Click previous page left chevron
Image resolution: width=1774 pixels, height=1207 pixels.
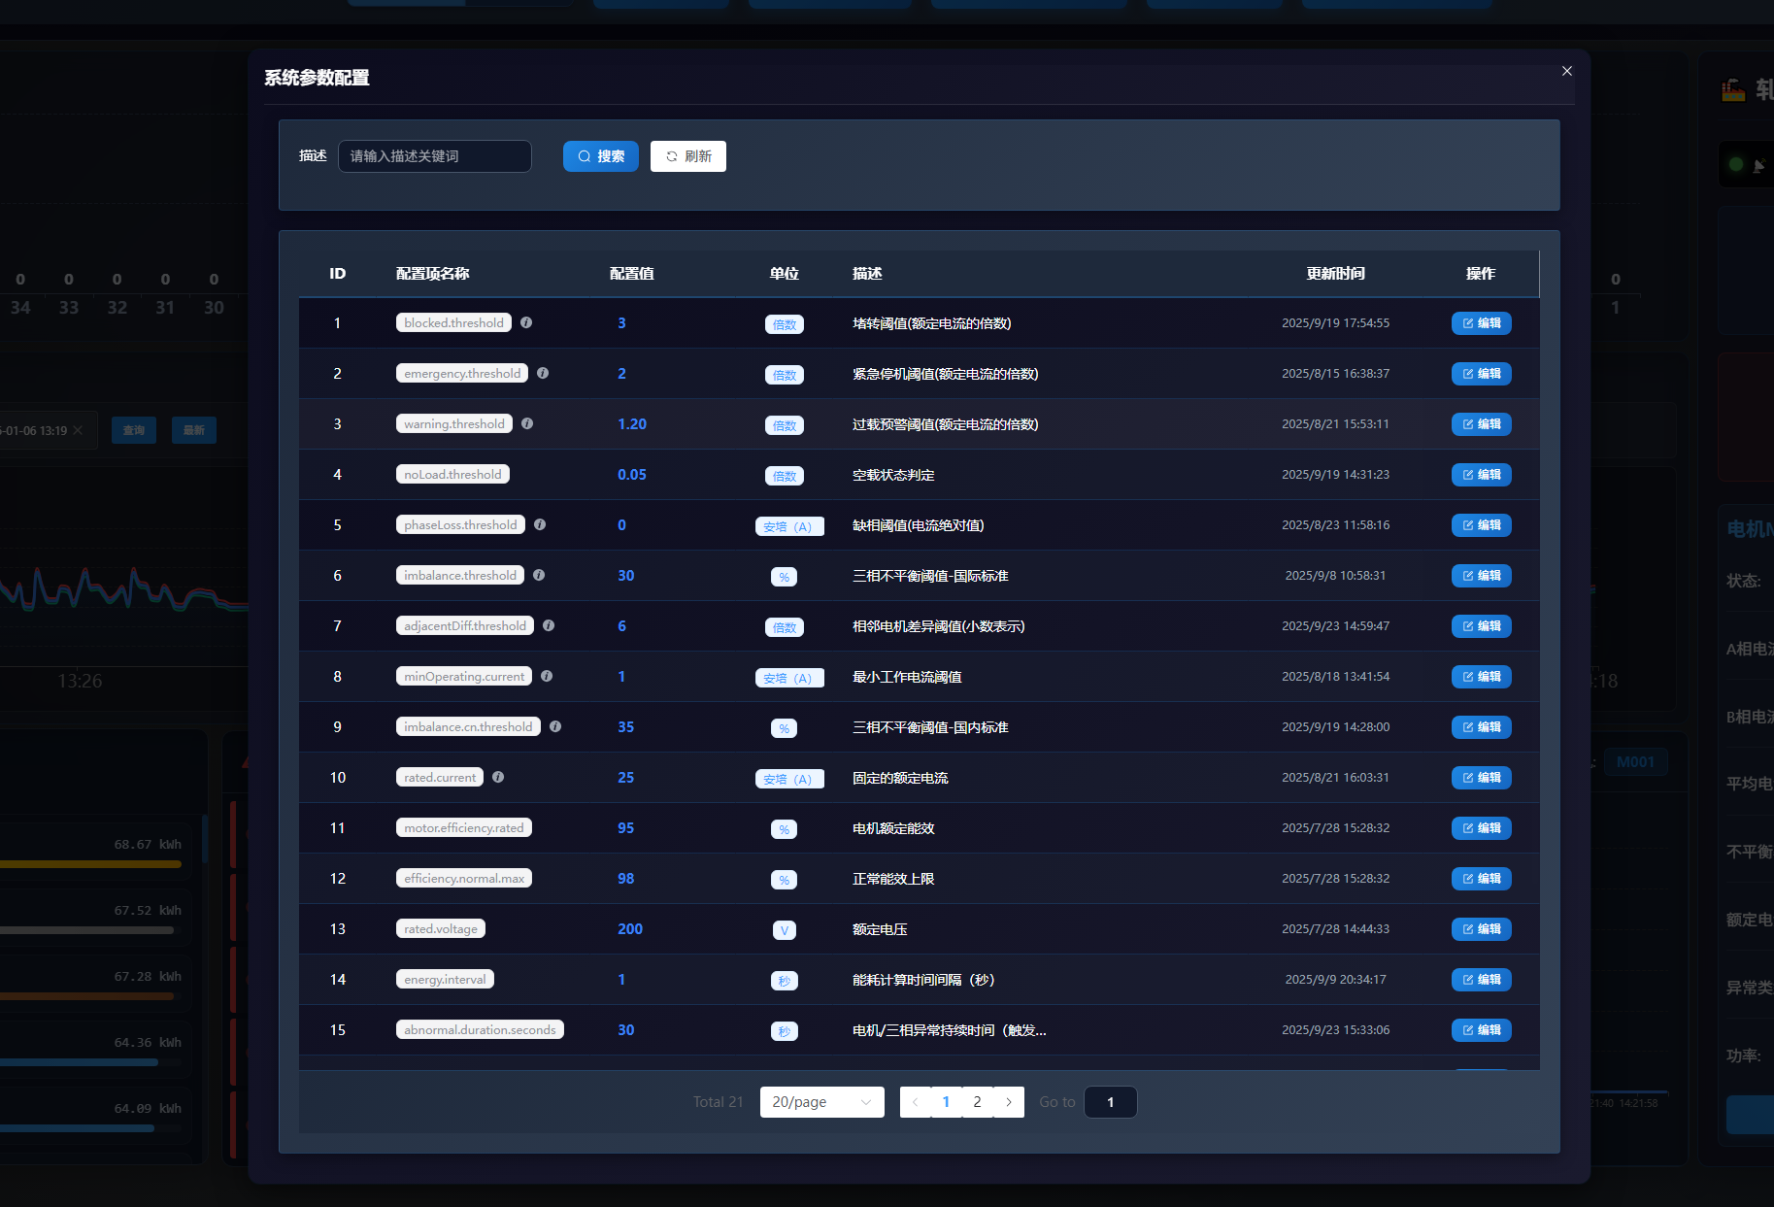click(915, 1102)
